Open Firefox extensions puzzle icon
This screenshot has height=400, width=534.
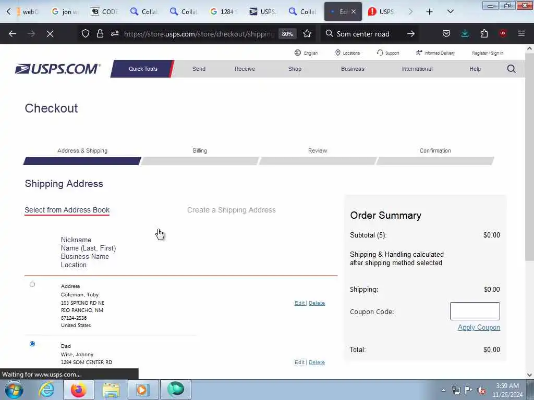click(x=484, y=34)
